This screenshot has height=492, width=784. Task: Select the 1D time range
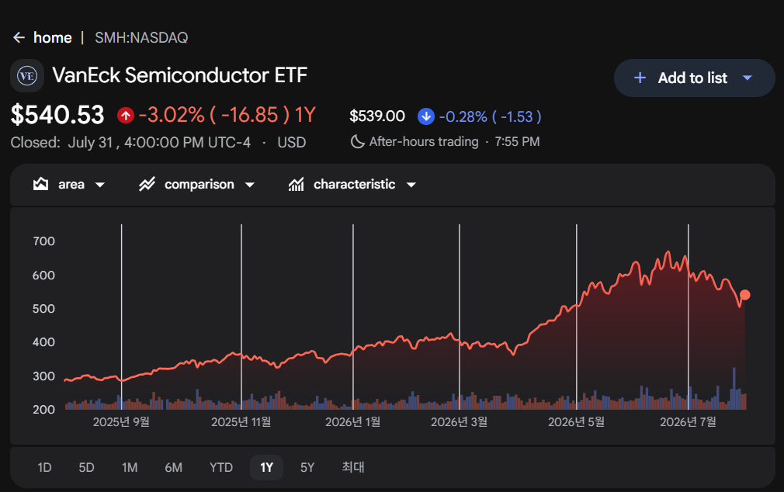coord(44,467)
